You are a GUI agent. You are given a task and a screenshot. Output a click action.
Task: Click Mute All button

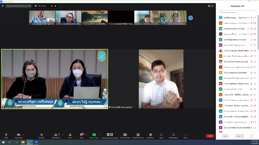(239, 136)
